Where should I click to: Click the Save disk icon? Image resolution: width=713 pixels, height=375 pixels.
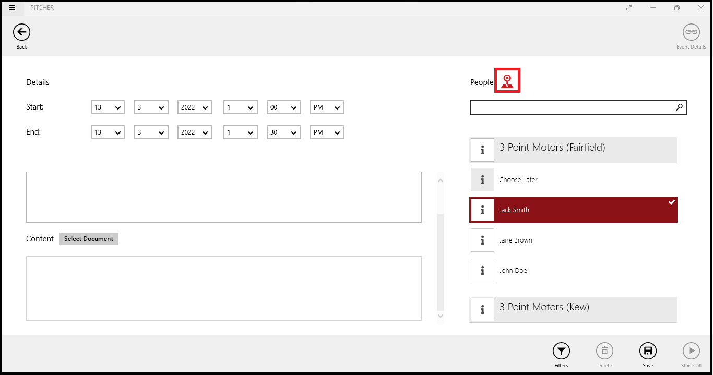click(x=648, y=351)
